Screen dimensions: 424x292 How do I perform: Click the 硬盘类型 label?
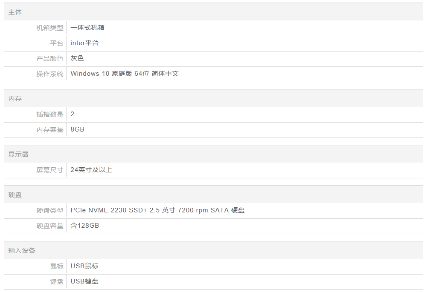click(x=50, y=211)
